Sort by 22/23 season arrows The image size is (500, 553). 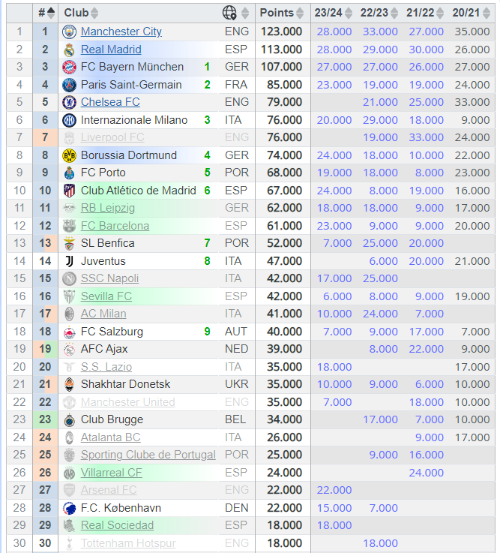[x=394, y=13]
